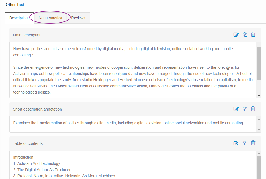This screenshot has width=266, height=179.
Task: Click down arrow in Short description scrollbar
Action: pyautogui.click(x=259, y=130)
